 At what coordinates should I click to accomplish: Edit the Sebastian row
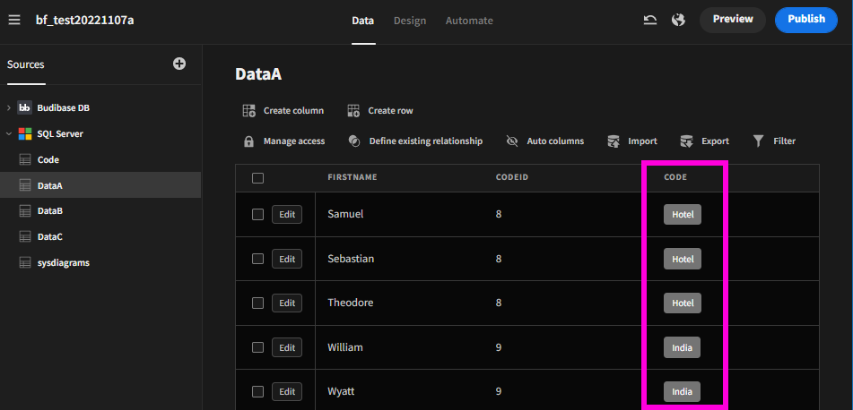pos(287,259)
